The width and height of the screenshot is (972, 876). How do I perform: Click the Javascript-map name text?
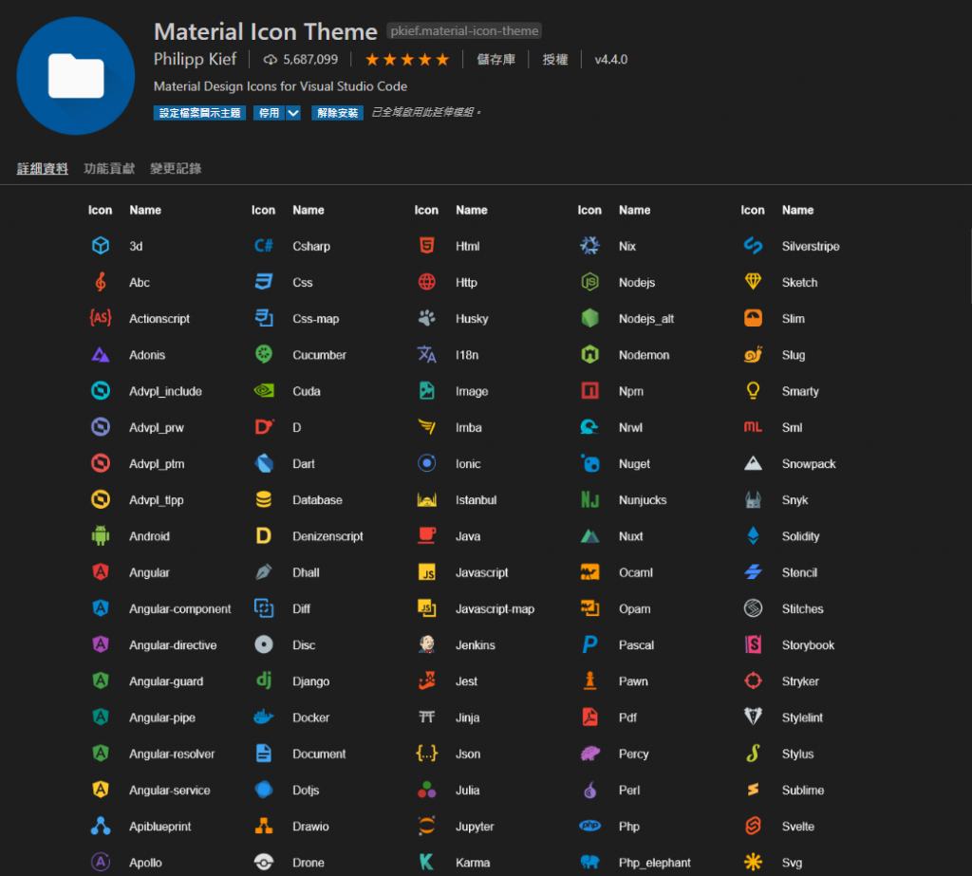click(x=495, y=608)
